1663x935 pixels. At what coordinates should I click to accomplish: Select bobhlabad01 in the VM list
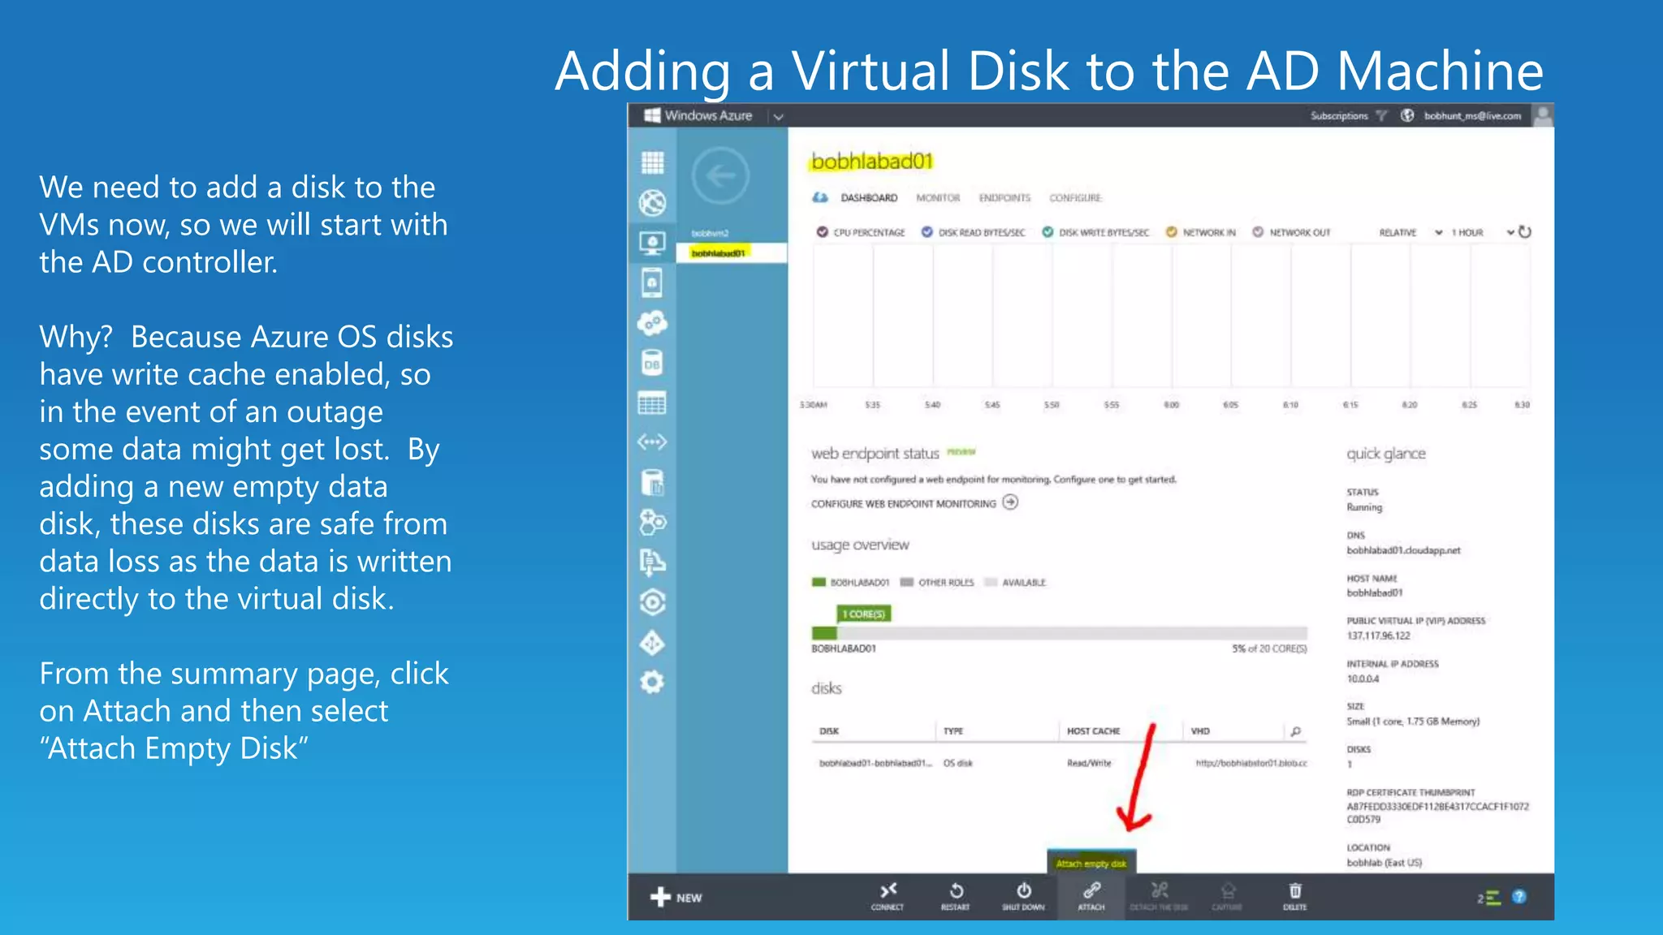tap(731, 253)
